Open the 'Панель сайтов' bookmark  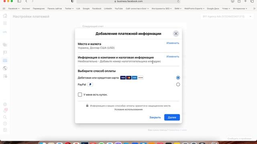[55, 8]
